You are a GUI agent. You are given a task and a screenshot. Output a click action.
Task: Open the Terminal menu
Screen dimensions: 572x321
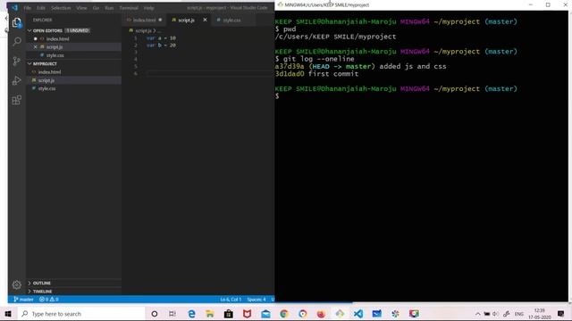129,8
